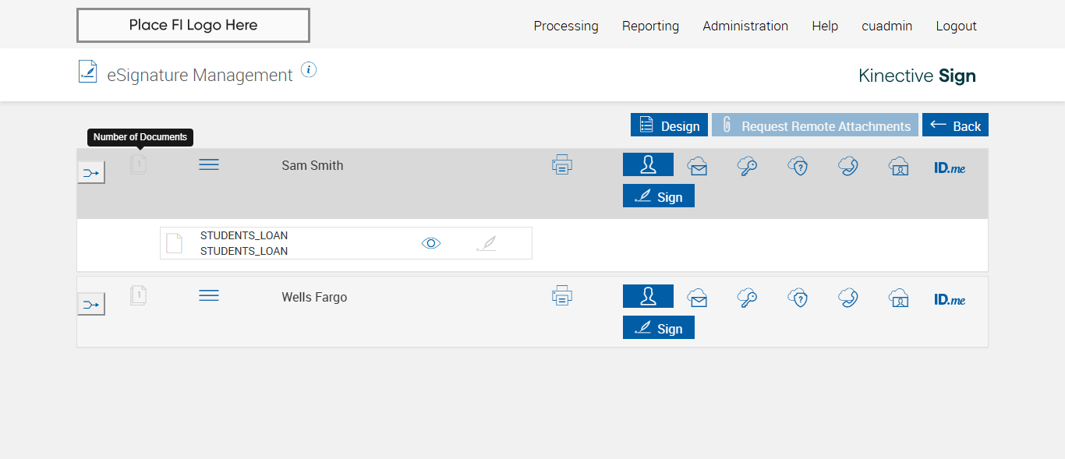
Task: Choose email cloud delivery for Sam Smith
Action: click(697, 166)
